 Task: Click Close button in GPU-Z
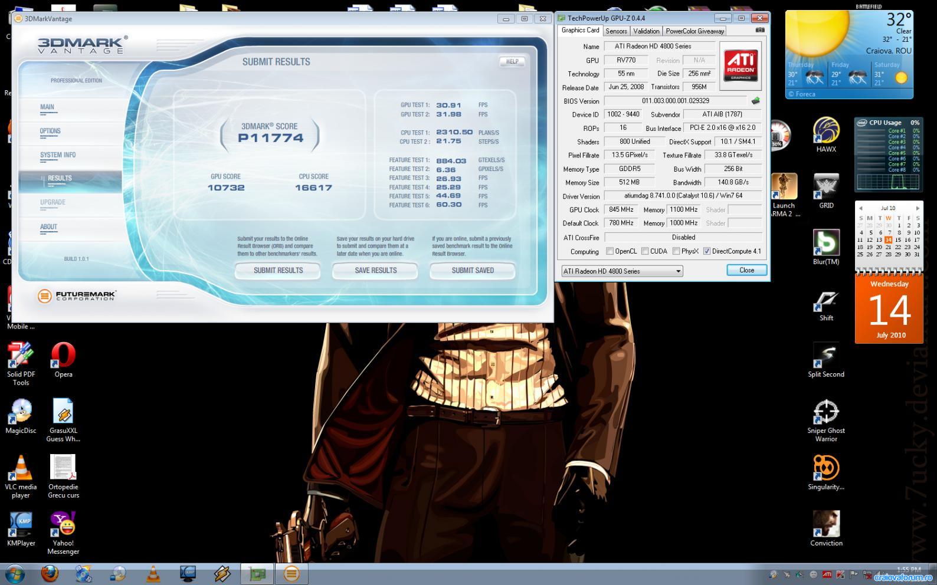(746, 270)
